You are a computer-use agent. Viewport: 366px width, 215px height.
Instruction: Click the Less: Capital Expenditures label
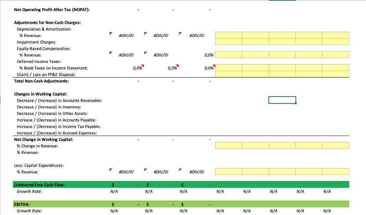click(x=39, y=166)
